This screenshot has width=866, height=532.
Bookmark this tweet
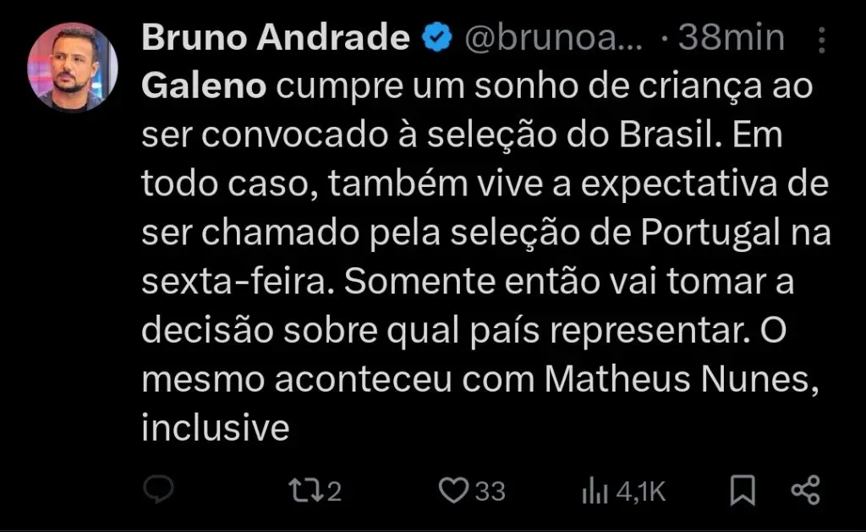(x=743, y=490)
